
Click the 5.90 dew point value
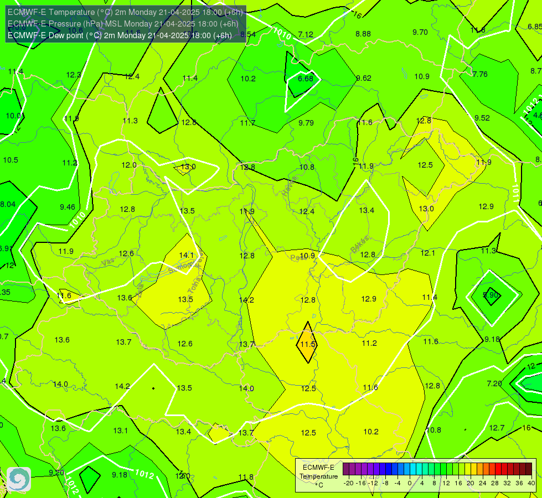click(491, 295)
